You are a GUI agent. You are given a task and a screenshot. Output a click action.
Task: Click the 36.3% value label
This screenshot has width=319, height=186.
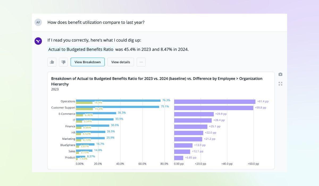point(122,113)
